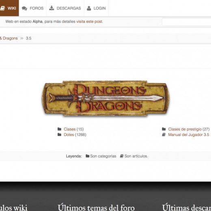The image size is (211, 211).
Task: Click the Dungeons & Dragons logo image
Action: (105, 98)
